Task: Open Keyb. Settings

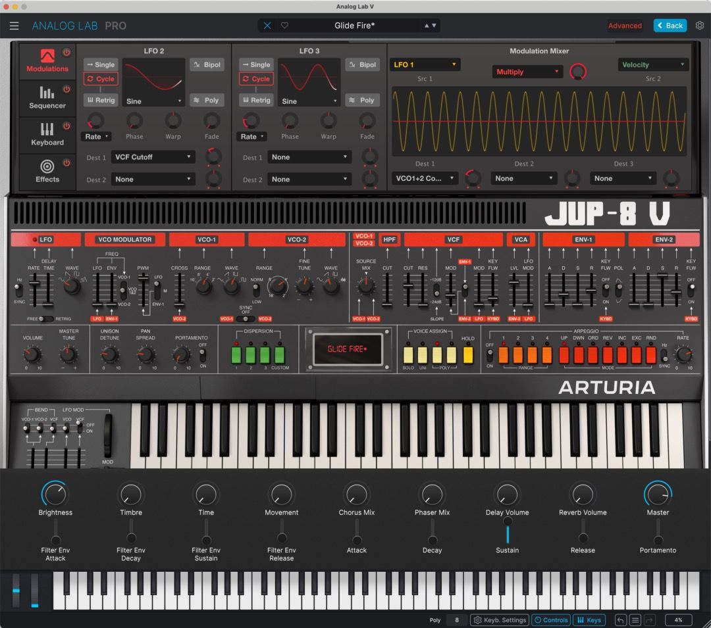Action: 500,620
